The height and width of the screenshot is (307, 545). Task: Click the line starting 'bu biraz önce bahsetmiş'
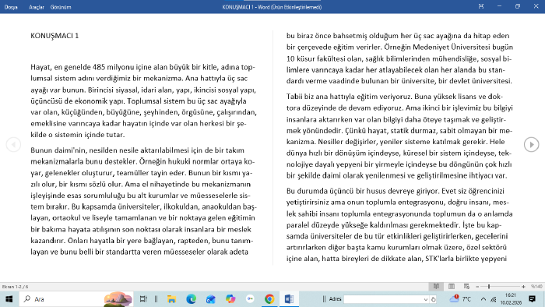click(x=398, y=36)
